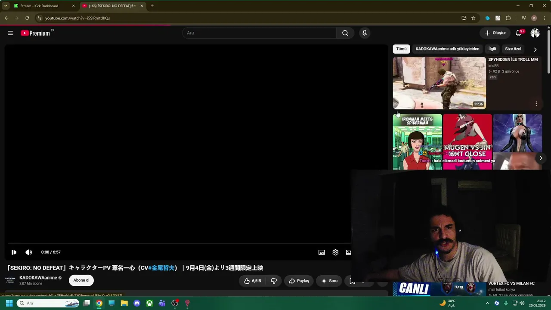Screen dimensions: 551x310
Task: Share the video via Paylaş
Action: (299, 281)
